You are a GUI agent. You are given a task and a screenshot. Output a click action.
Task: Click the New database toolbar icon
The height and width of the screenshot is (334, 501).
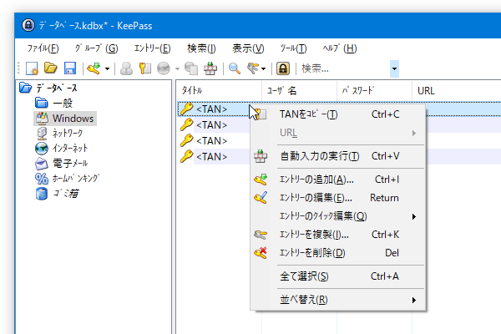tap(32, 68)
